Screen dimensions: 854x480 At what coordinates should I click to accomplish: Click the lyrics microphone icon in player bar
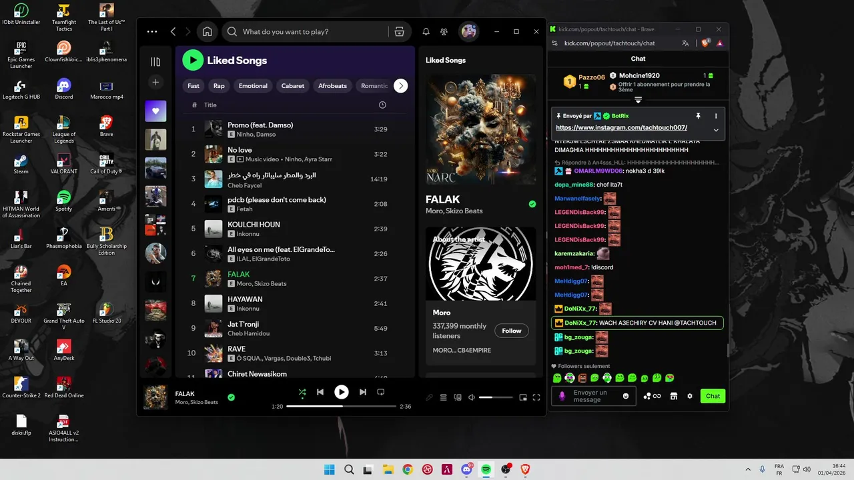(x=430, y=397)
